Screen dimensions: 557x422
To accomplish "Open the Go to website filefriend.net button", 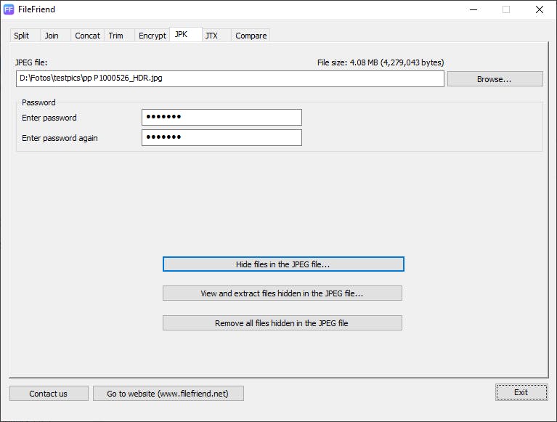I will pyautogui.click(x=168, y=393).
